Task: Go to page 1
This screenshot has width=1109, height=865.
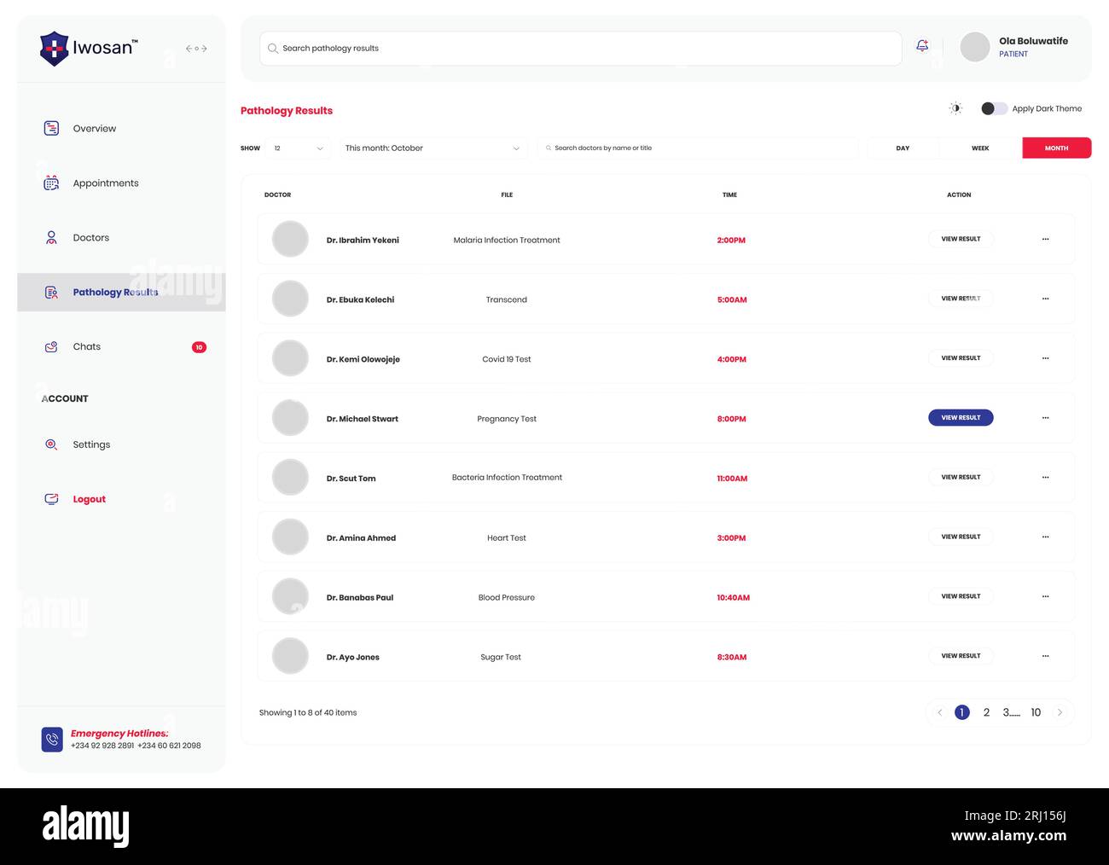Action: tap(962, 712)
